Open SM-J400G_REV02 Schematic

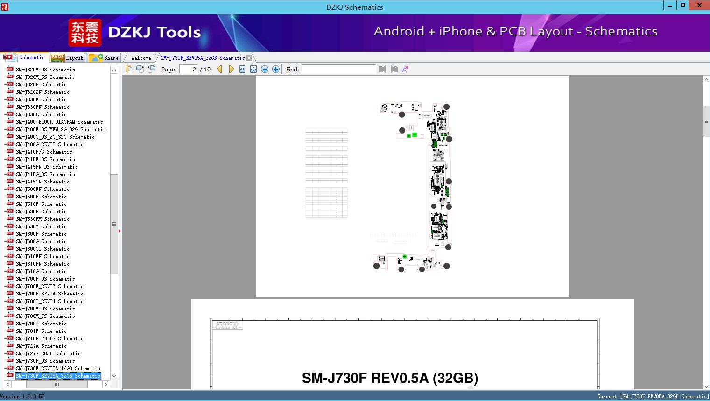(x=49, y=144)
